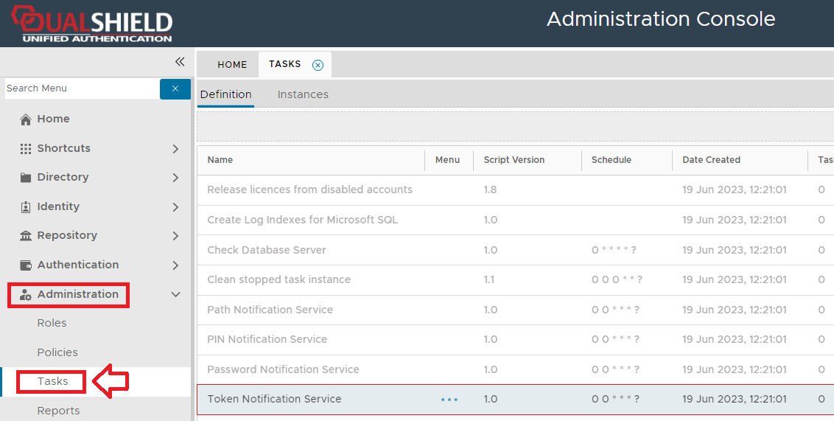Expand the Directory submenu chevron
The image size is (834, 421).
175,178
